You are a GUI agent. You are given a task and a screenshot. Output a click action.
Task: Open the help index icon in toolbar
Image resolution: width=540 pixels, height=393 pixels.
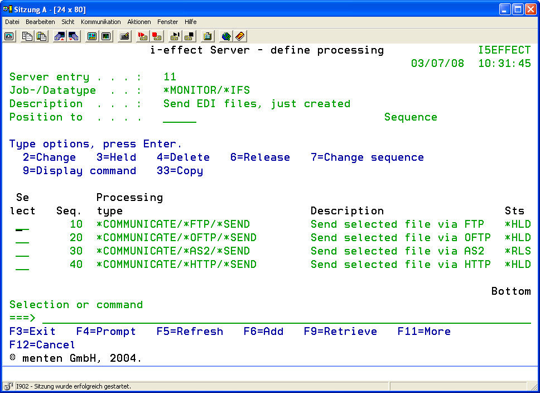(x=240, y=36)
